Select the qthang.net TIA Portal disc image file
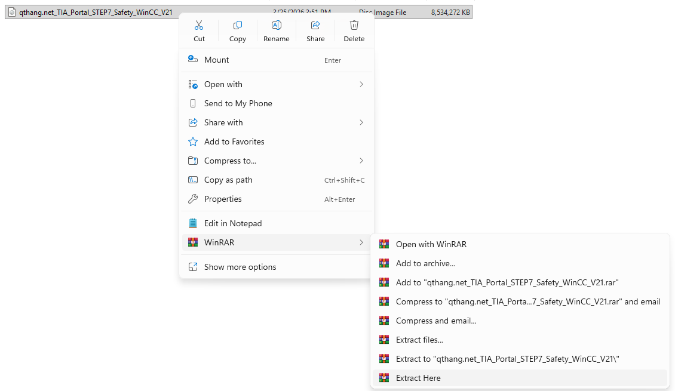The image size is (675, 391). (x=96, y=12)
